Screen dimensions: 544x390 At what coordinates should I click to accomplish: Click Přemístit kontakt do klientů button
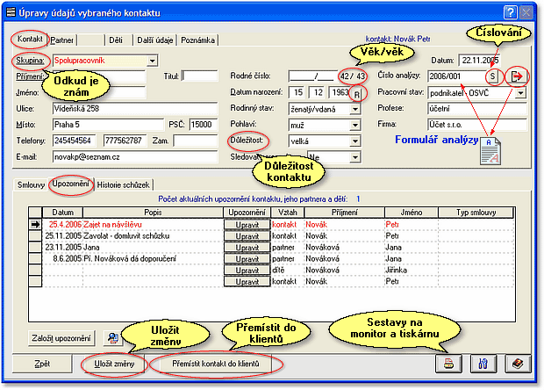216,363
